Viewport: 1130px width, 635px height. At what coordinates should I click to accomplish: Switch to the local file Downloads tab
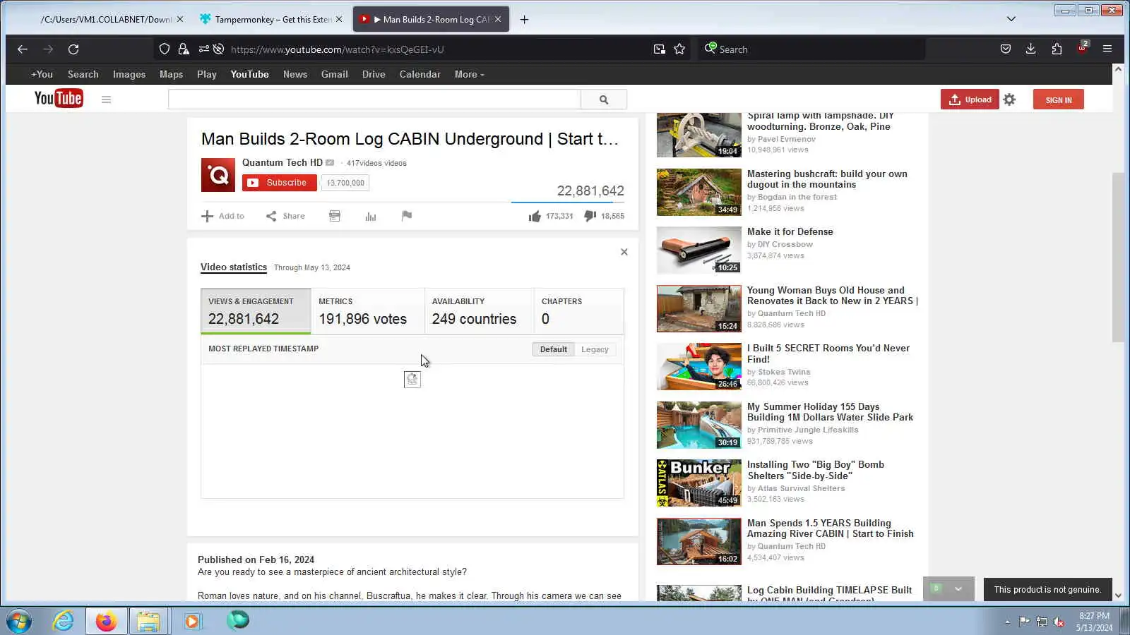pos(106,19)
